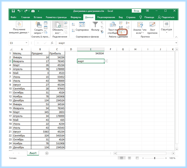Redo the last undone action
The image size is (187, 168).
(26, 11)
